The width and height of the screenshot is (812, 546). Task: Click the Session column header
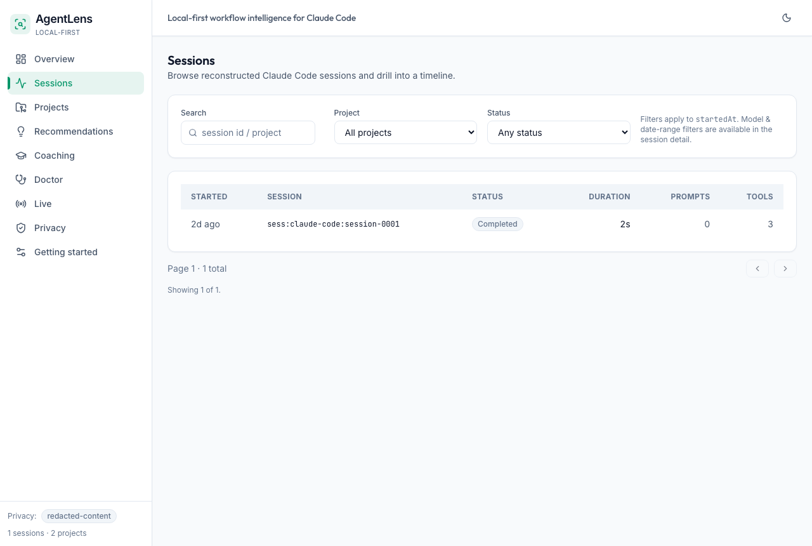(x=285, y=197)
